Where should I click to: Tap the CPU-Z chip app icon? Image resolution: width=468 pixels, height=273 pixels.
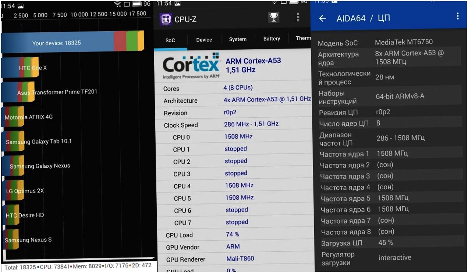coord(166,19)
